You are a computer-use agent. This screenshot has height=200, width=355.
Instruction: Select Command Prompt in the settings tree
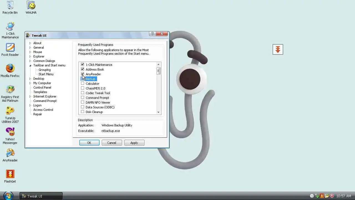tap(45, 101)
